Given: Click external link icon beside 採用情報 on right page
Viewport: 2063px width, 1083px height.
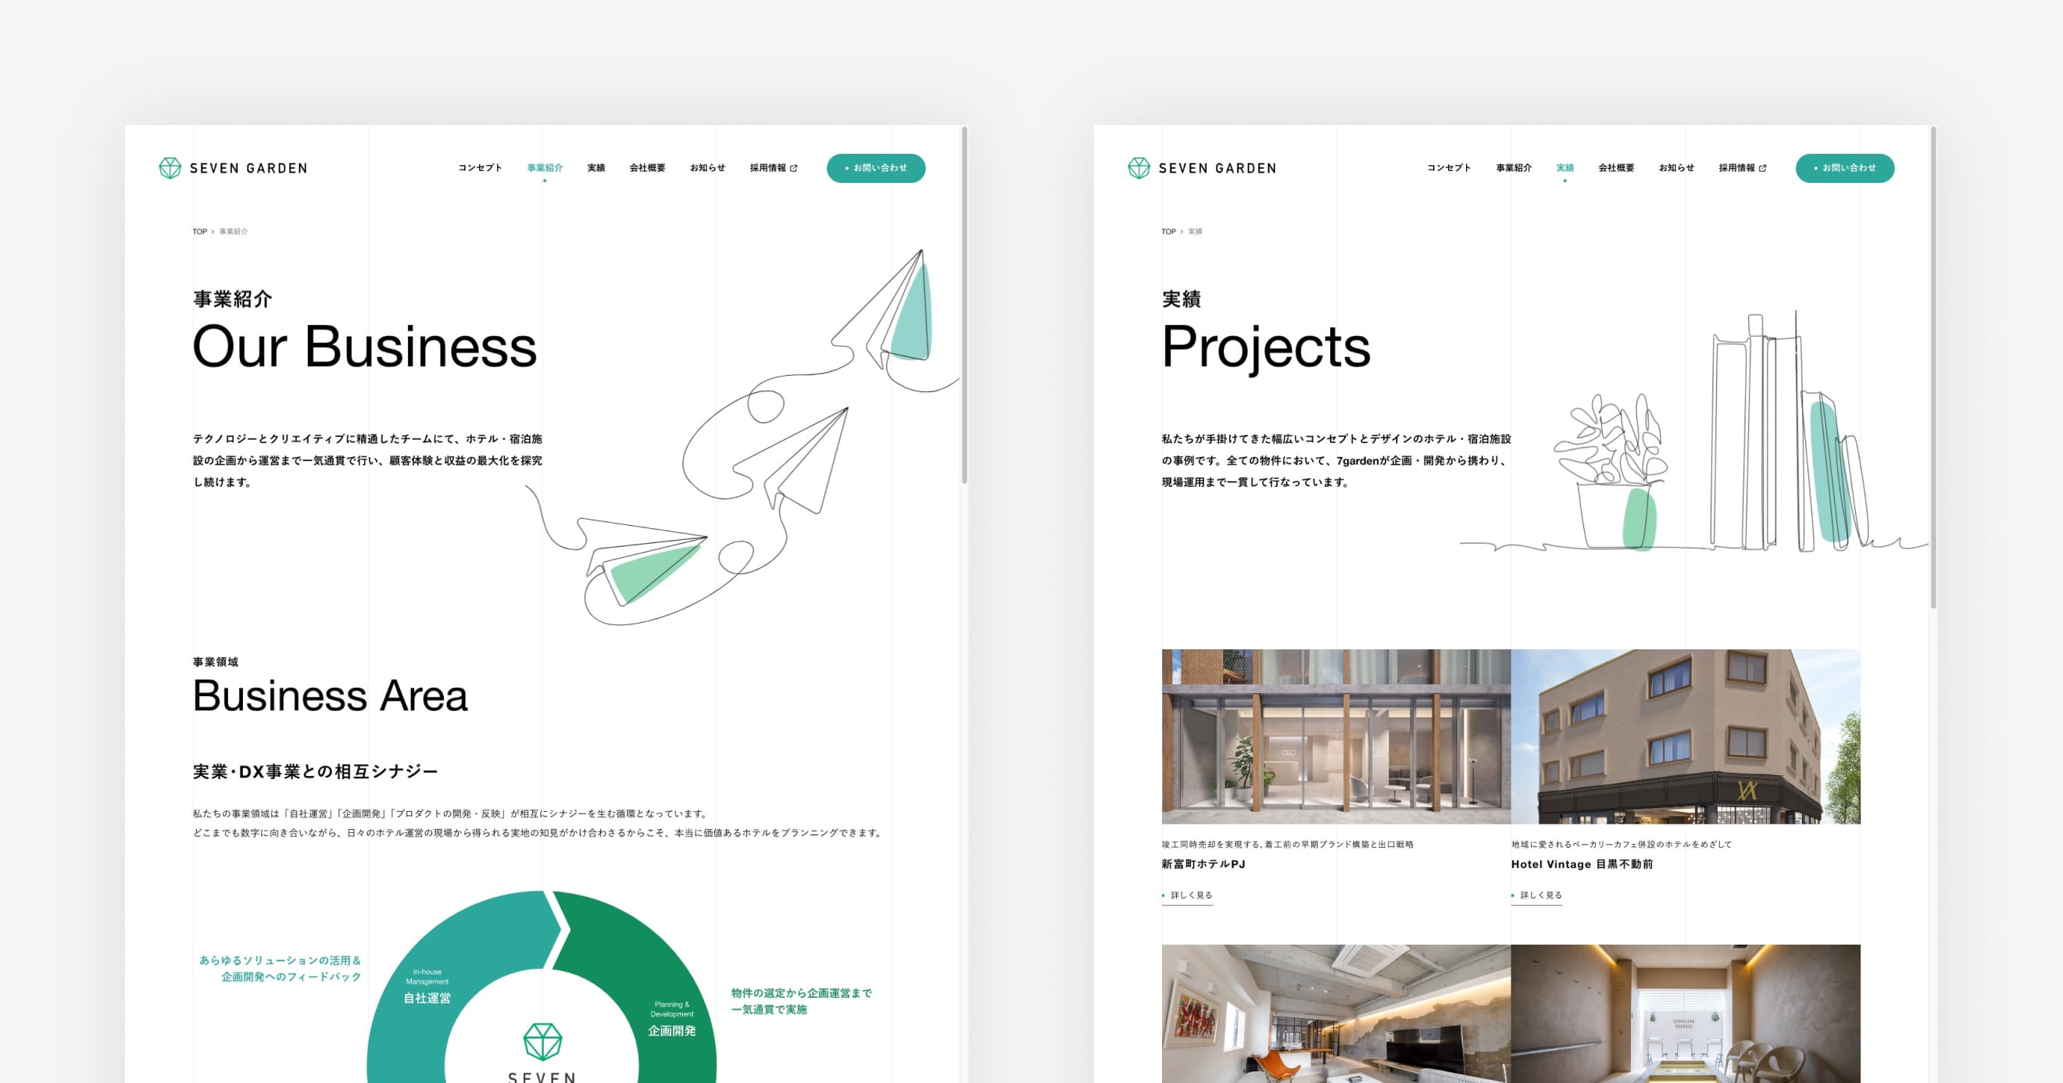Looking at the screenshot, I should (1763, 168).
